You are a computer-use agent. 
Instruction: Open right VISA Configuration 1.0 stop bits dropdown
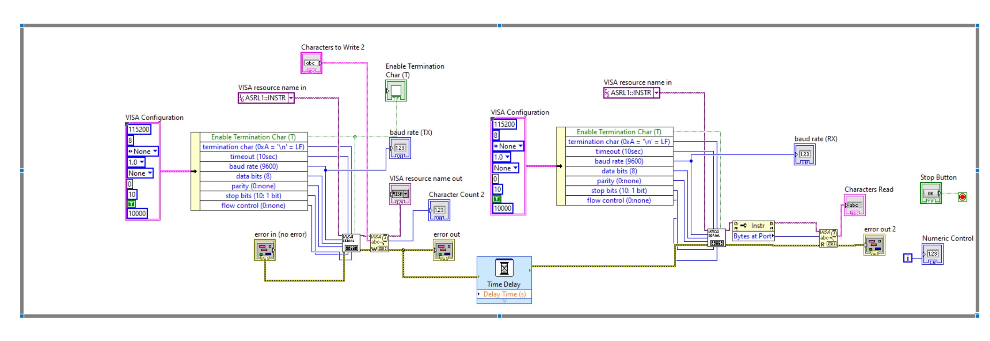(x=507, y=157)
